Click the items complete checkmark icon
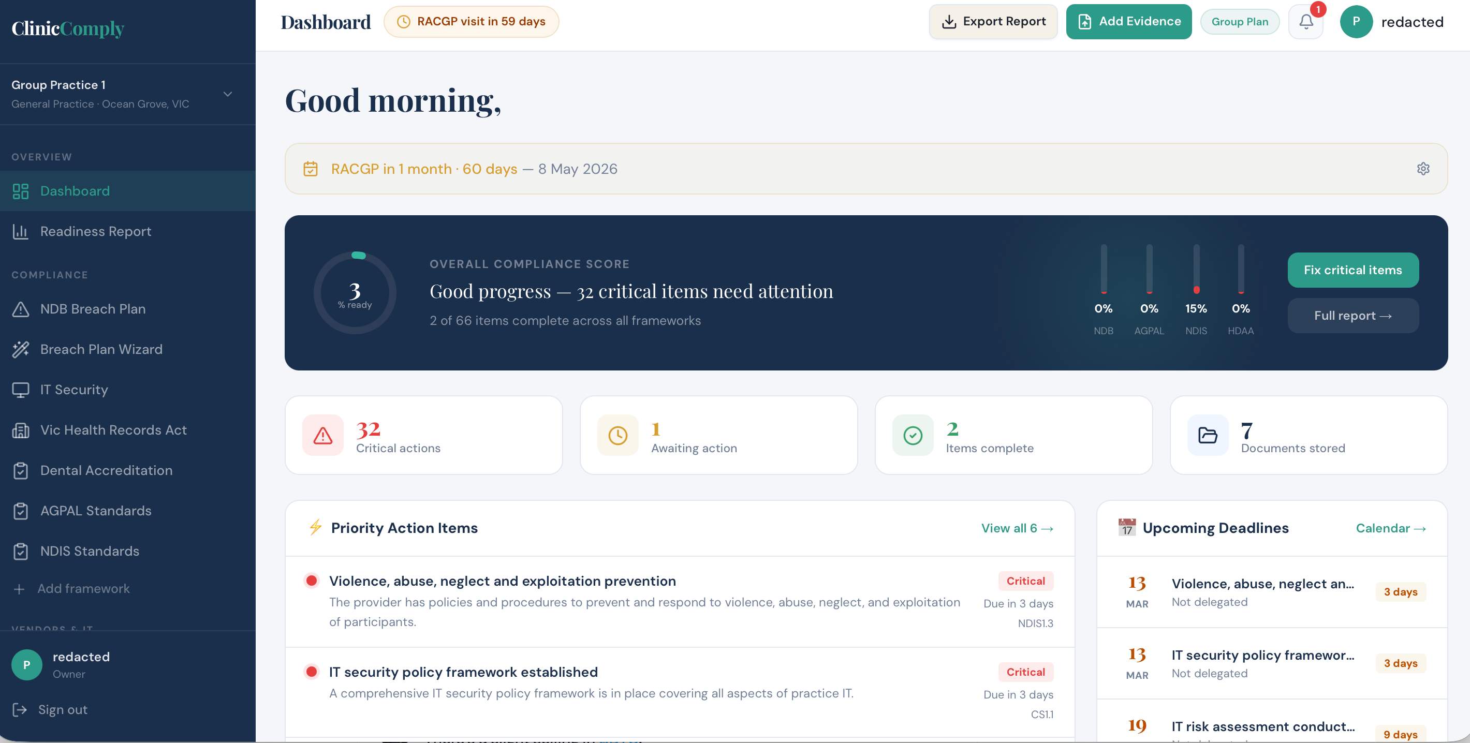Viewport: 1470px width, 743px height. point(913,435)
